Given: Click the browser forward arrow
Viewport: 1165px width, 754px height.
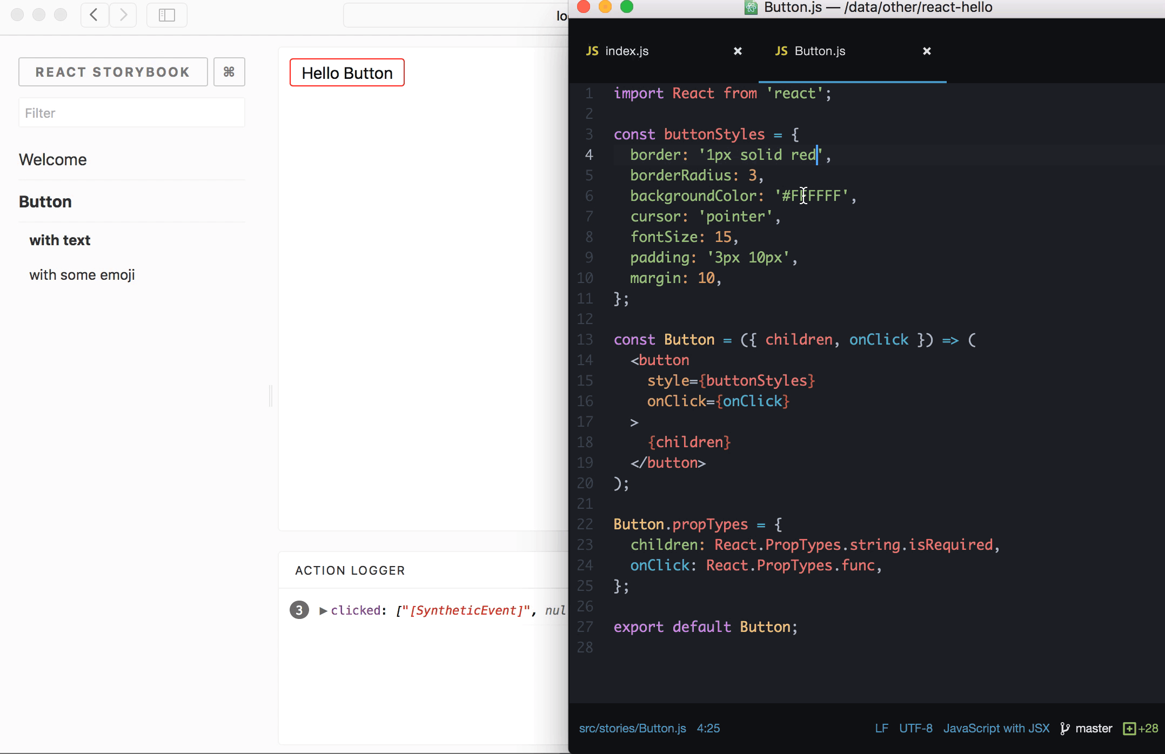Looking at the screenshot, I should coord(123,15).
